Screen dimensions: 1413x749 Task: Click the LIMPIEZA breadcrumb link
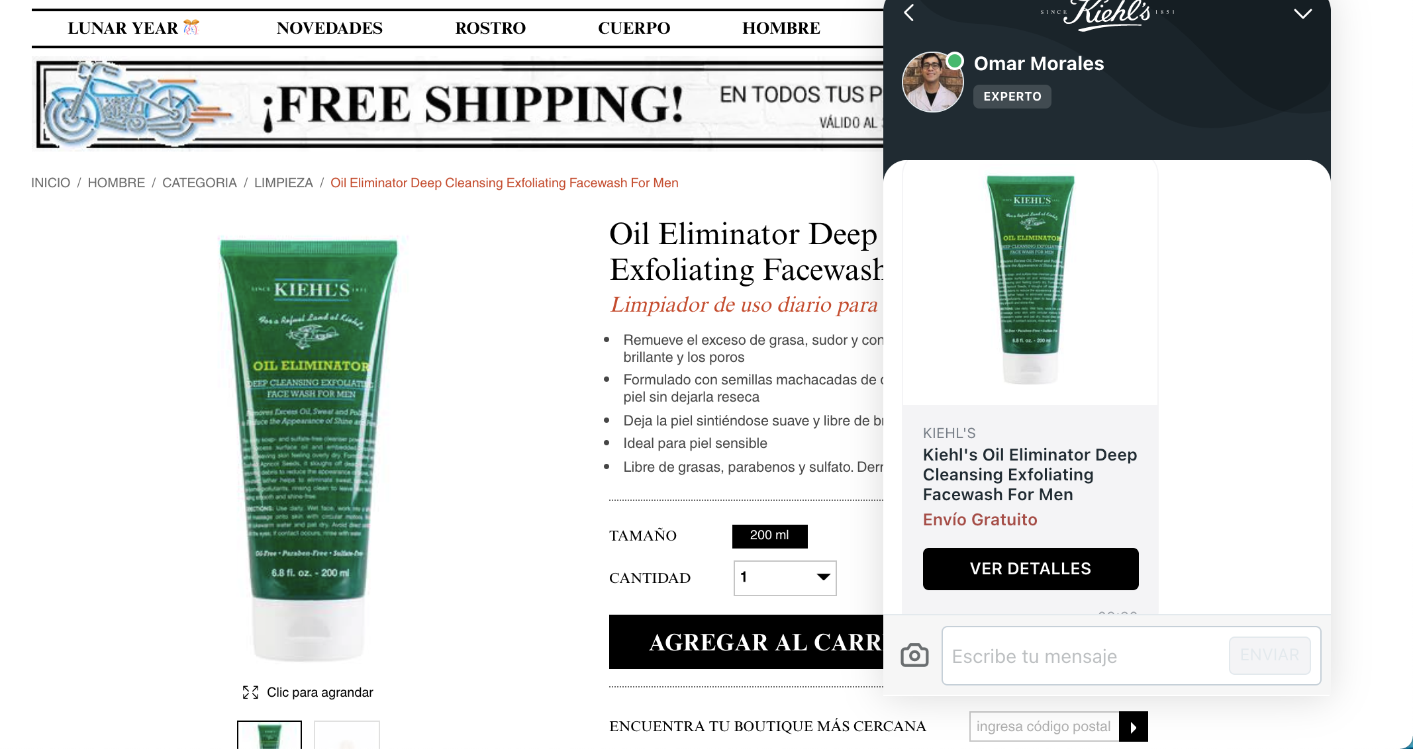(x=283, y=183)
